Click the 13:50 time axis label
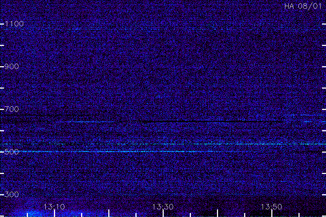The width and height of the screenshot is (326, 217). pos(272,207)
